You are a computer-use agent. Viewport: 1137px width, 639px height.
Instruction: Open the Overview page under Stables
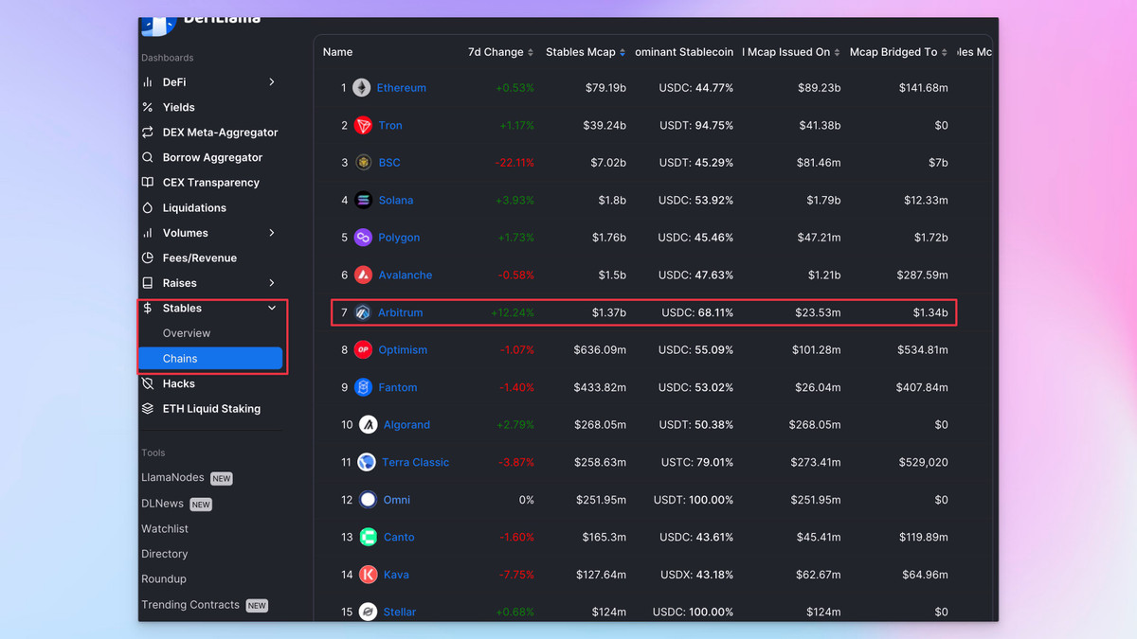pyautogui.click(x=187, y=333)
